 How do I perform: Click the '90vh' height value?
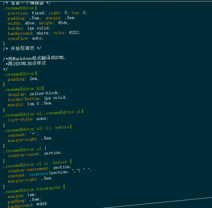tap(62, 23)
